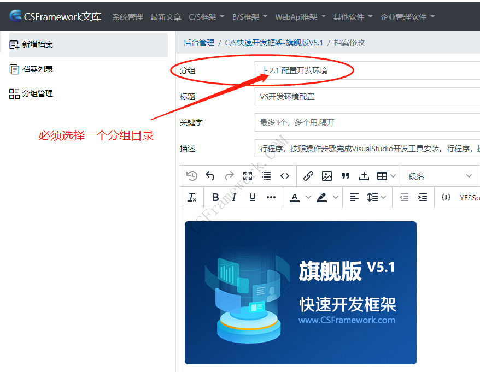Focus the 描述 description input field
480x372 pixels.
coord(367,149)
